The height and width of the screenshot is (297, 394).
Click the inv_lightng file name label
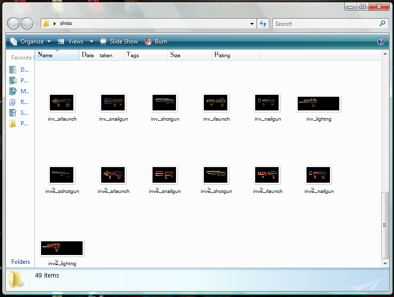pyautogui.click(x=319, y=119)
